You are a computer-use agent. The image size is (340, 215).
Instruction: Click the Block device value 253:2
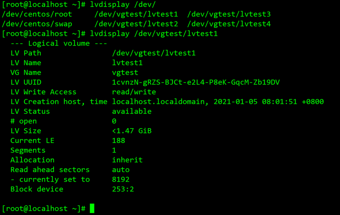[x=123, y=189]
